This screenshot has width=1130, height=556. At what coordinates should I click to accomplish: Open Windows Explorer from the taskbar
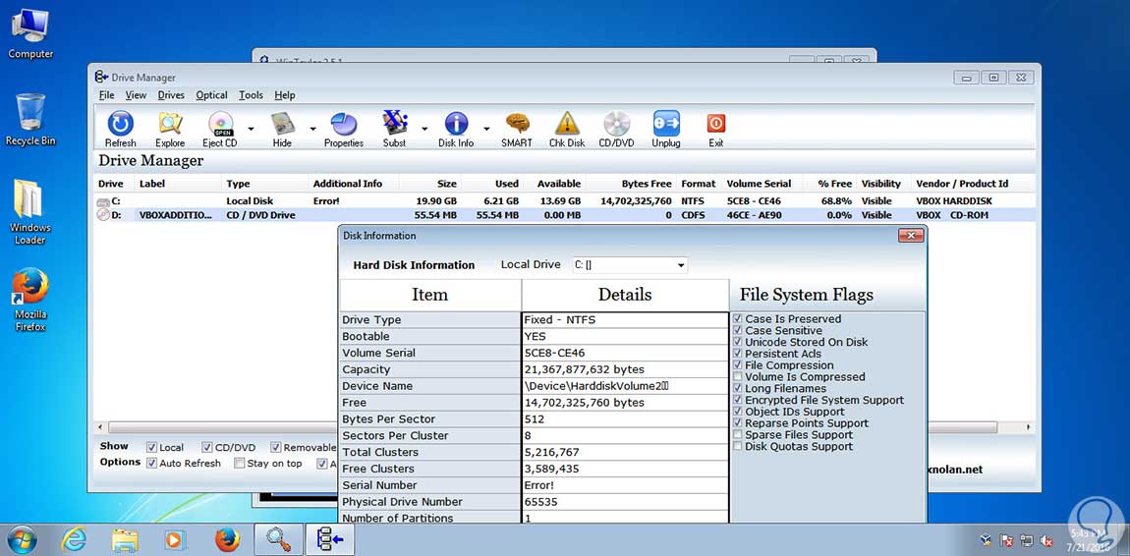coord(126,539)
